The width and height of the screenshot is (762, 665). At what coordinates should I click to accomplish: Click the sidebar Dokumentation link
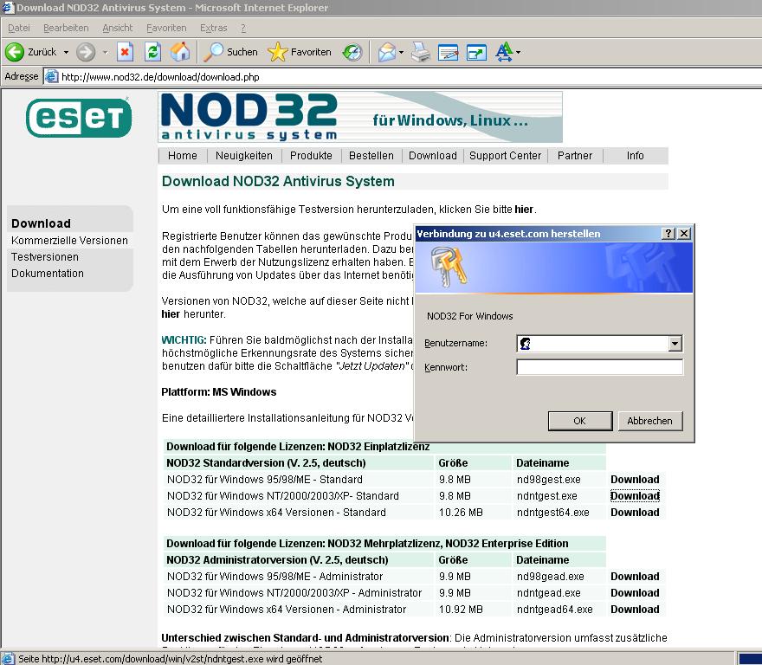(x=47, y=274)
